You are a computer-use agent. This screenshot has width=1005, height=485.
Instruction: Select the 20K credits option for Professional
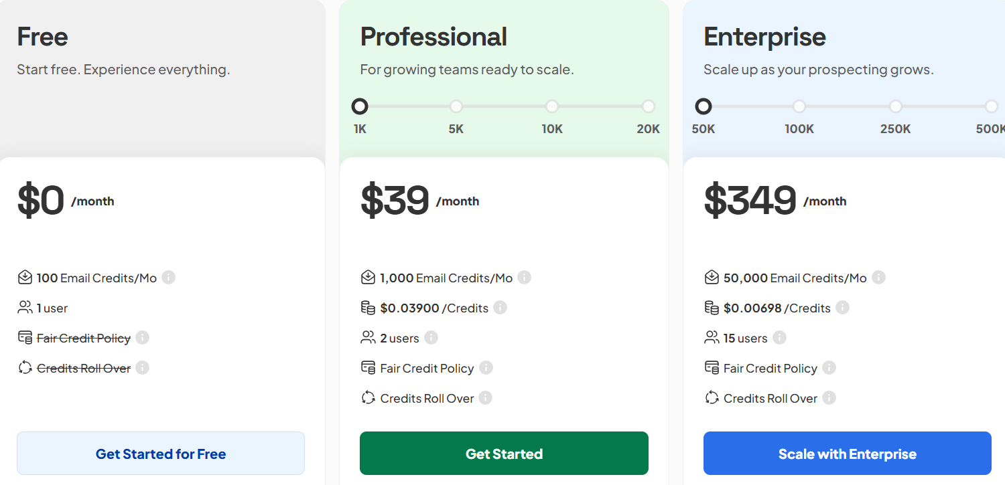coord(648,106)
